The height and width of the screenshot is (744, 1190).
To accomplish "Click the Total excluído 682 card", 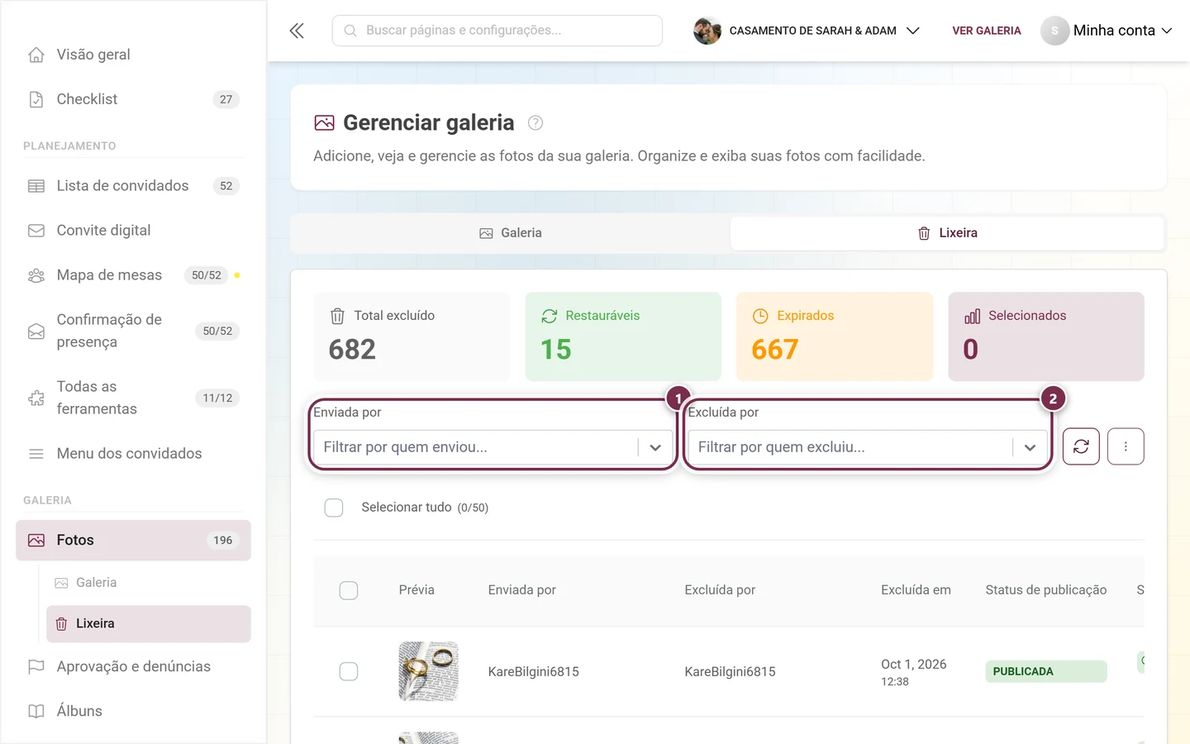I will pos(412,336).
